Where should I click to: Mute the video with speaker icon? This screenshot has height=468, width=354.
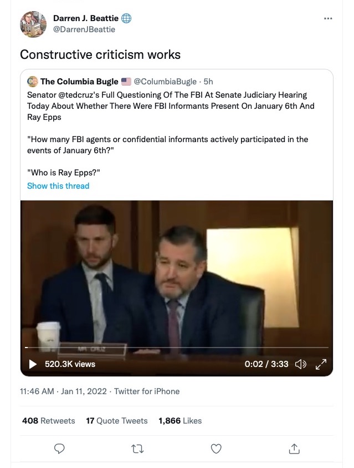pos(301,364)
